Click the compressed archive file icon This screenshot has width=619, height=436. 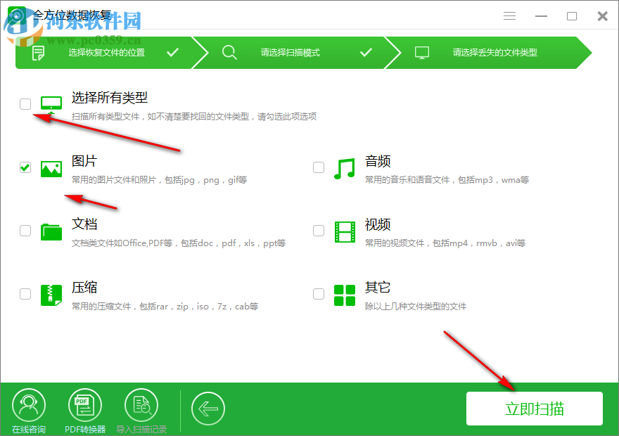tap(51, 294)
